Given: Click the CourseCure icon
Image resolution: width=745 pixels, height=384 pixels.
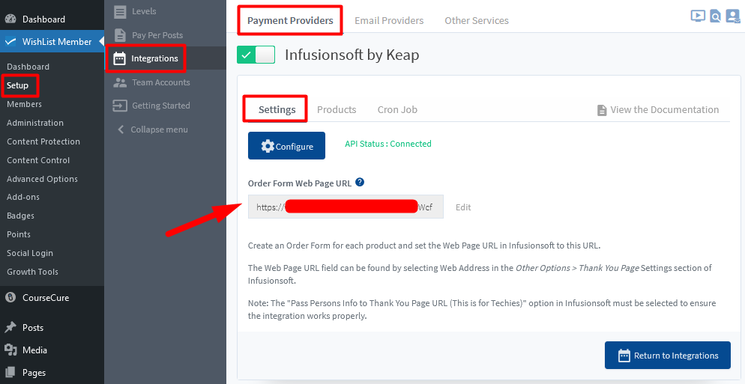Looking at the screenshot, I should (10, 298).
